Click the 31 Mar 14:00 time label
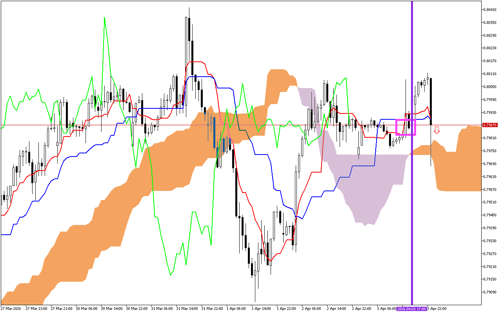Image resolution: width=502 pixels, height=313 pixels. point(186,308)
